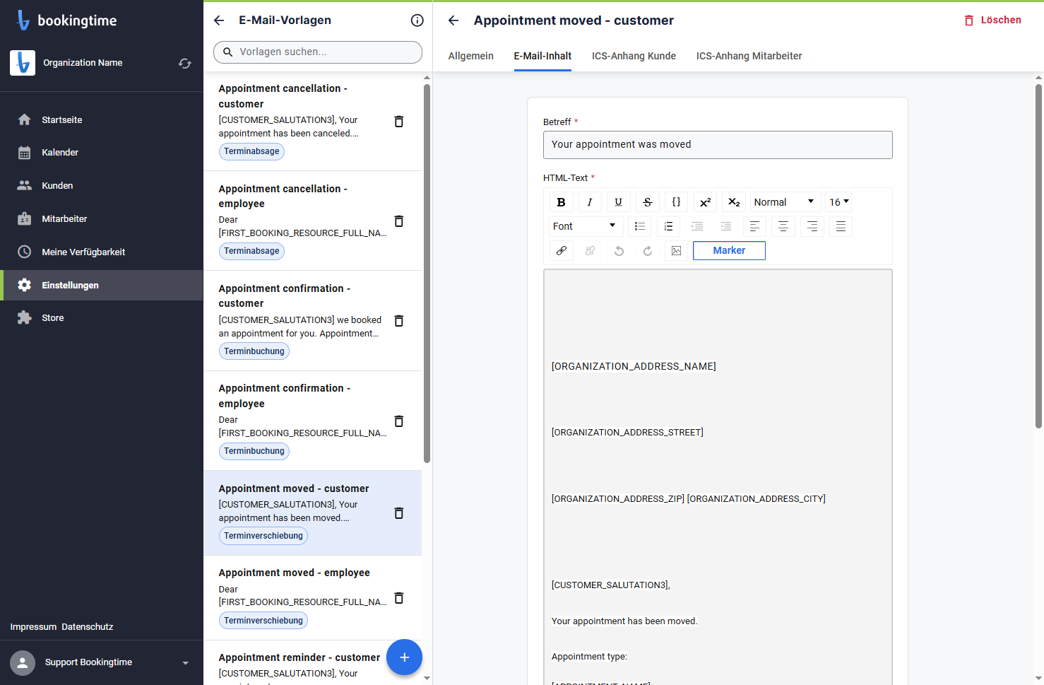Screen dimensions: 1044x685
Task: Open the Marker placeholder button
Action: tap(729, 251)
